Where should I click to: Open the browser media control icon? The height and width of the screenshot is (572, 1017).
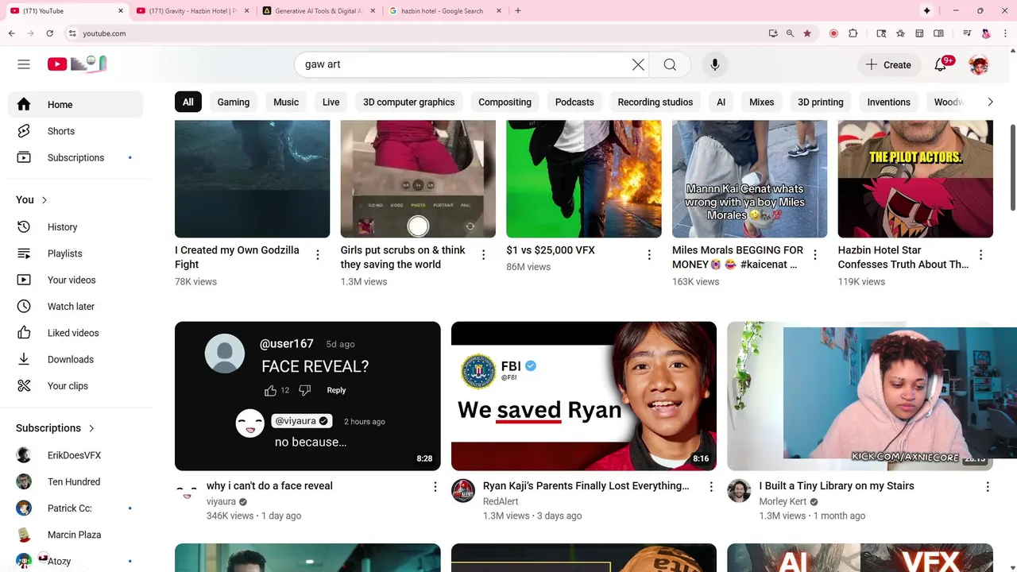[x=966, y=33]
